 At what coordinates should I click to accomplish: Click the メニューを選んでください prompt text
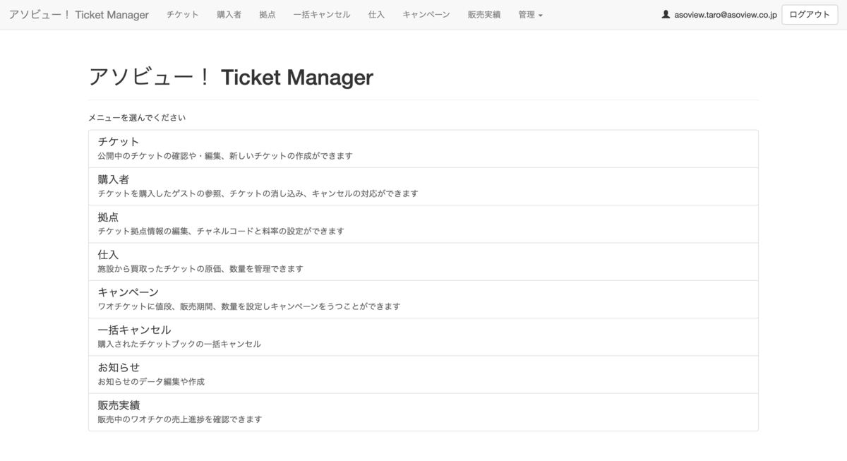(x=137, y=118)
